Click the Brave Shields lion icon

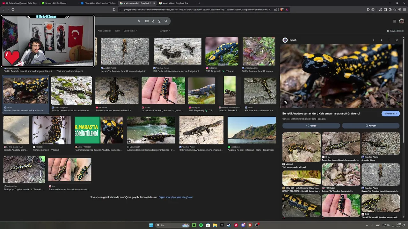pyautogui.click(x=281, y=10)
